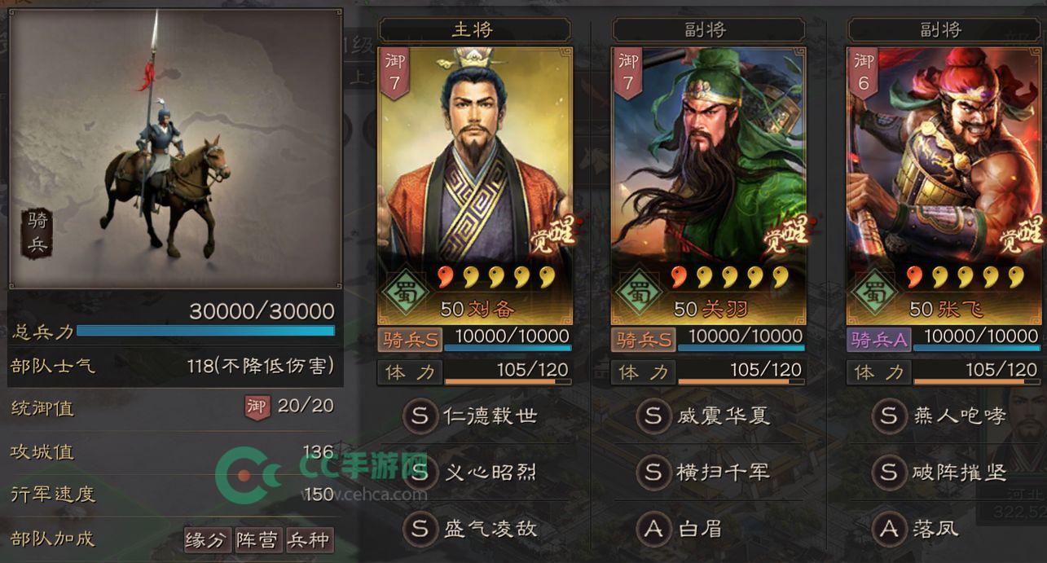Screen dimensions: 1047x563
Task: Click the 御 7 cost badge on 关羽 card
Action: (x=628, y=73)
